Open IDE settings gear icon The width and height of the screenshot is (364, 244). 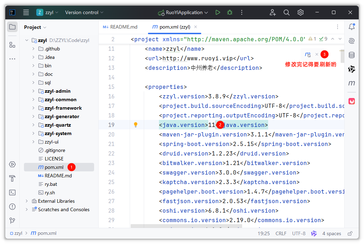point(300,12)
